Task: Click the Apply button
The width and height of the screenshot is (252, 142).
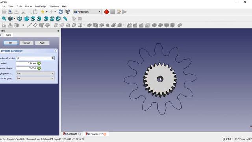Action: click(42, 43)
